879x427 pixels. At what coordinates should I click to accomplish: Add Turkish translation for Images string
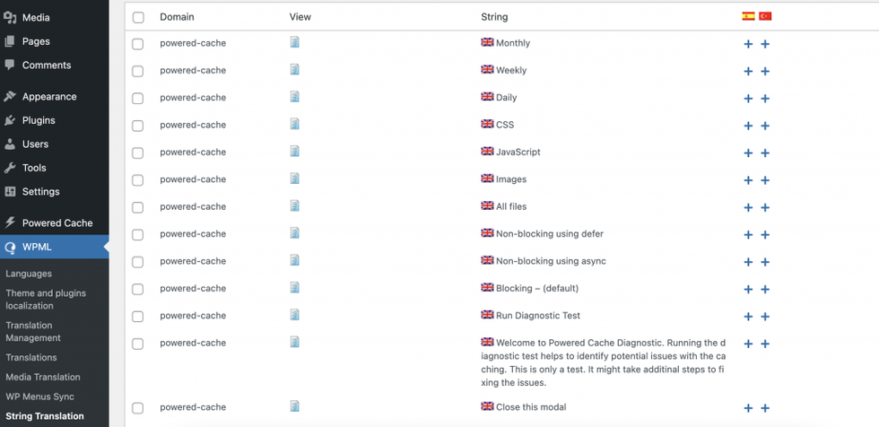pyautogui.click(x=765, y=180)
